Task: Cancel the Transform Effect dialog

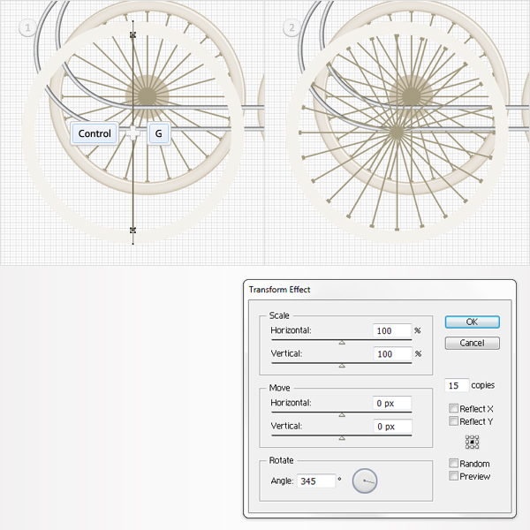Action: 472,343
